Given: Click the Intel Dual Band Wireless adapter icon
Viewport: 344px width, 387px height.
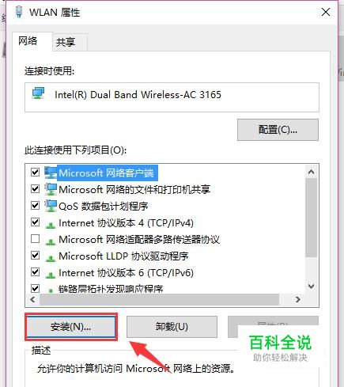Looking at the screenshot, I should [39, 94].
